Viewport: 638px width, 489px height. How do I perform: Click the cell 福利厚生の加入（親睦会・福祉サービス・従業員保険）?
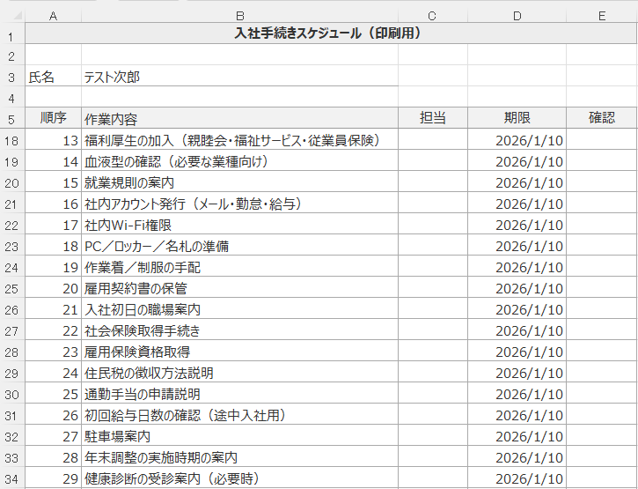239,139
